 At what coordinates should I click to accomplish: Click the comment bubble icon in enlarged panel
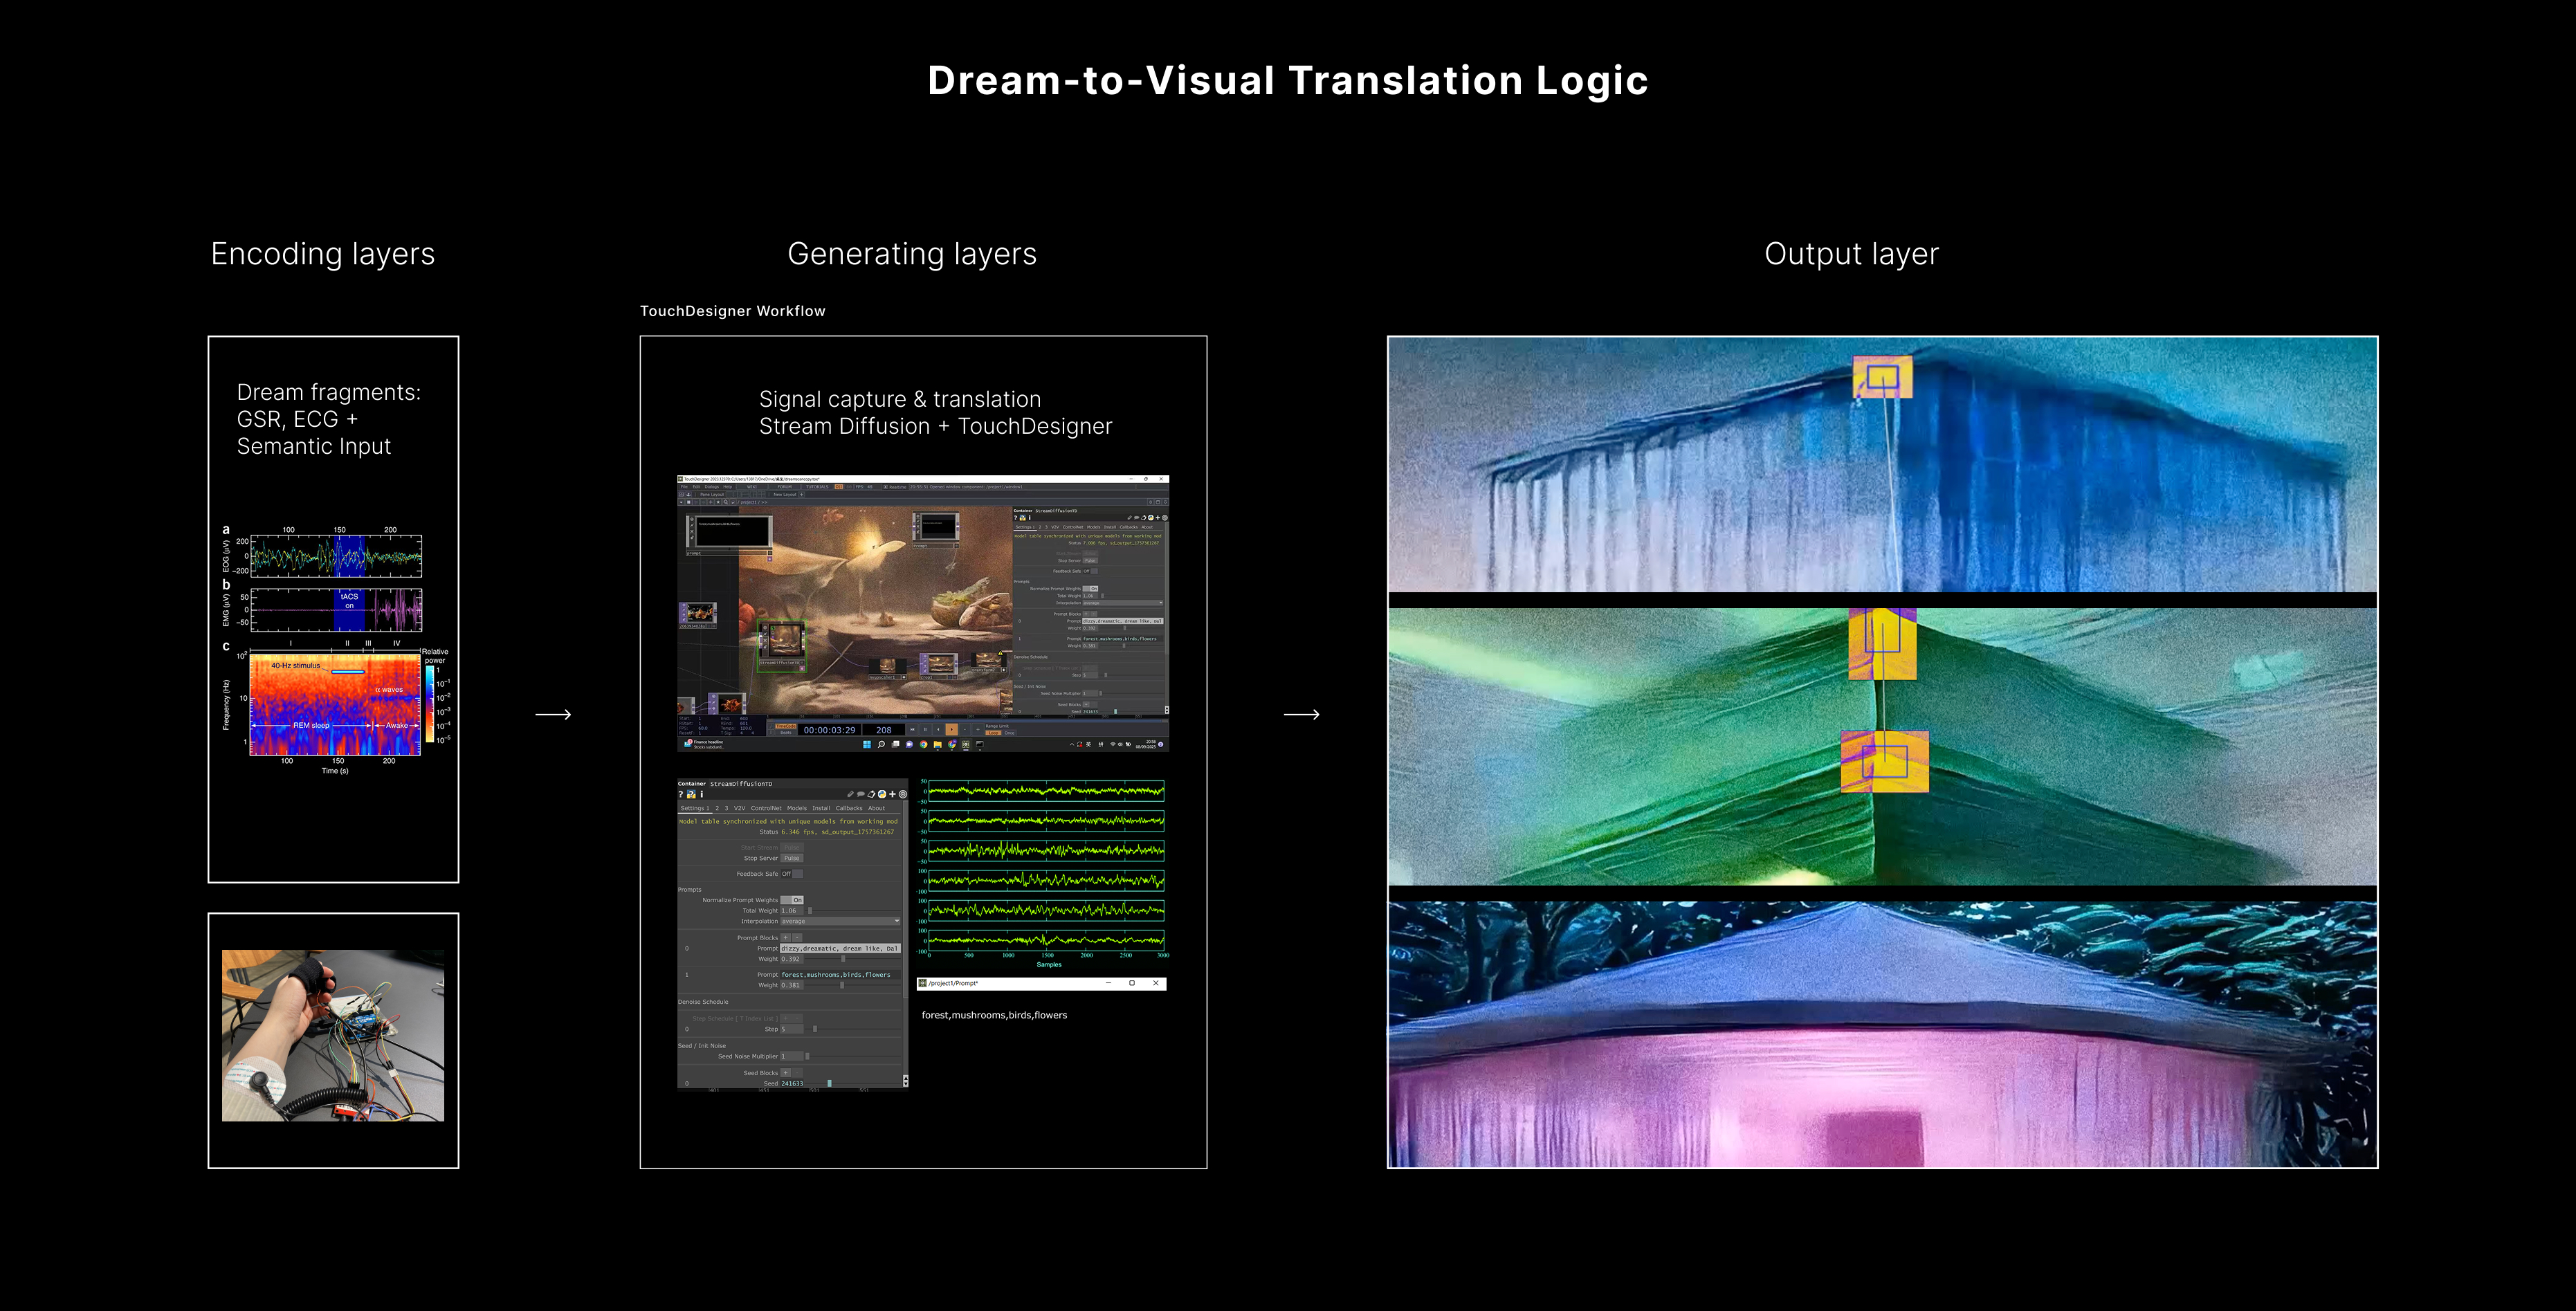(861, 795)
